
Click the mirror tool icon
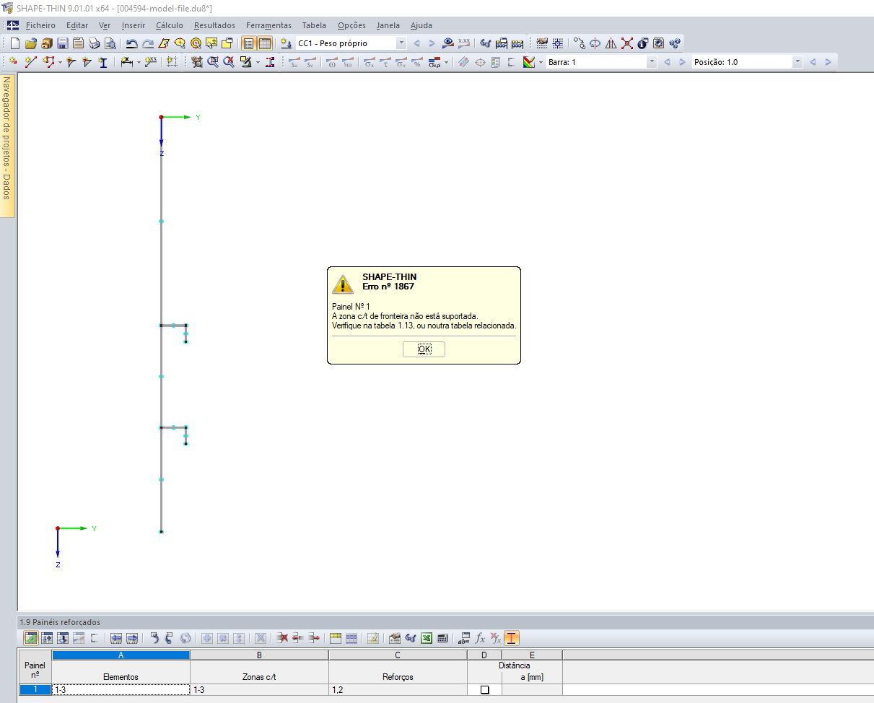pyautogui.click(x=611, y=43)
